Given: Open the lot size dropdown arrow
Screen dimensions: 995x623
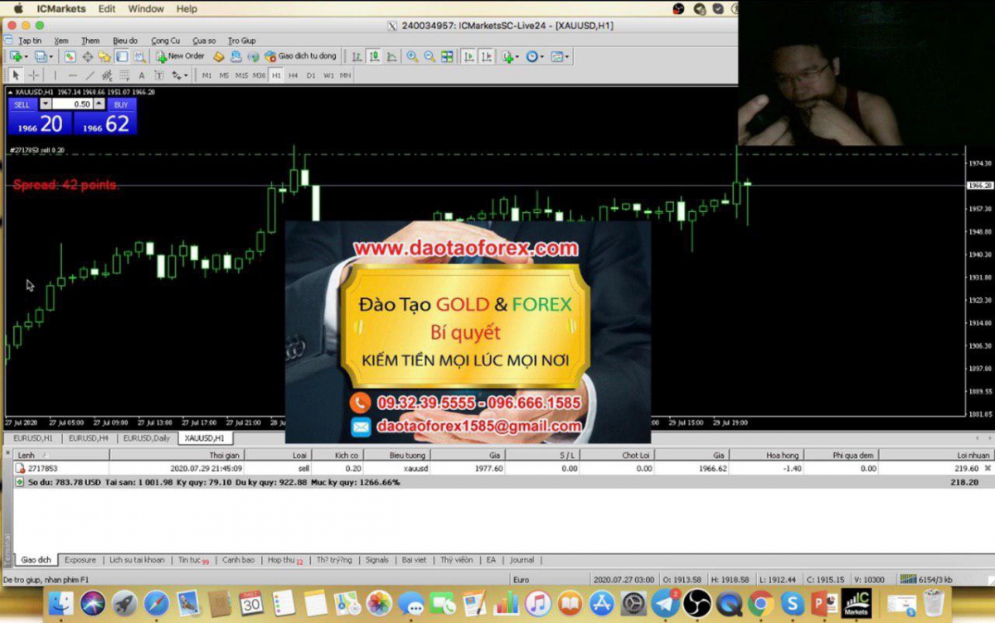Looking at the screenshot, I should (46, 104).
